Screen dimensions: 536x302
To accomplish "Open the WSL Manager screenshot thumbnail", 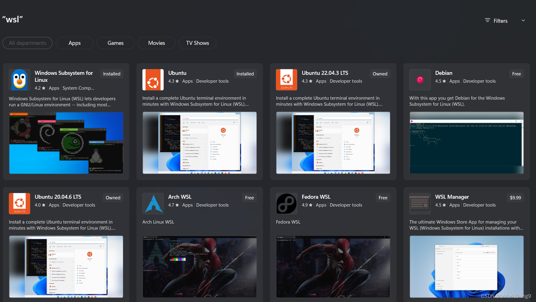I will (x=466, y=267).
